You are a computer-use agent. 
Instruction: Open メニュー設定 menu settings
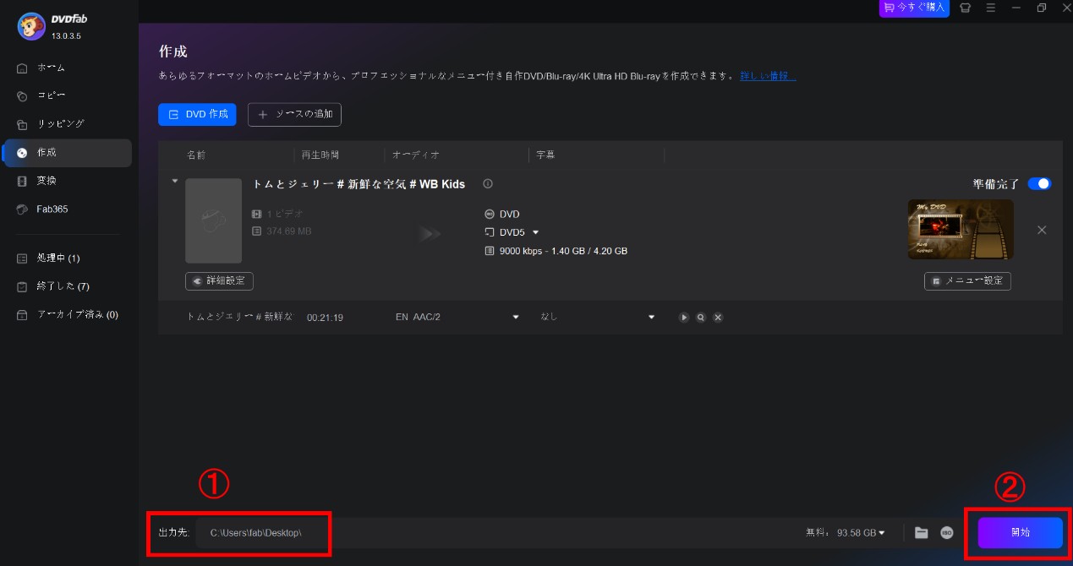(967, 280)
